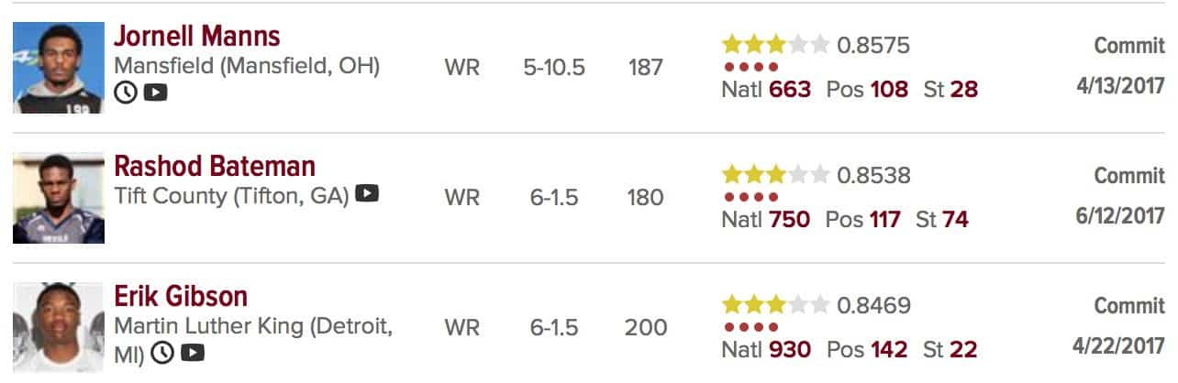Screen dimensions: 1178x383
Task: Open Erik Gibson's timeline clock icon
Action: point(162,352)
